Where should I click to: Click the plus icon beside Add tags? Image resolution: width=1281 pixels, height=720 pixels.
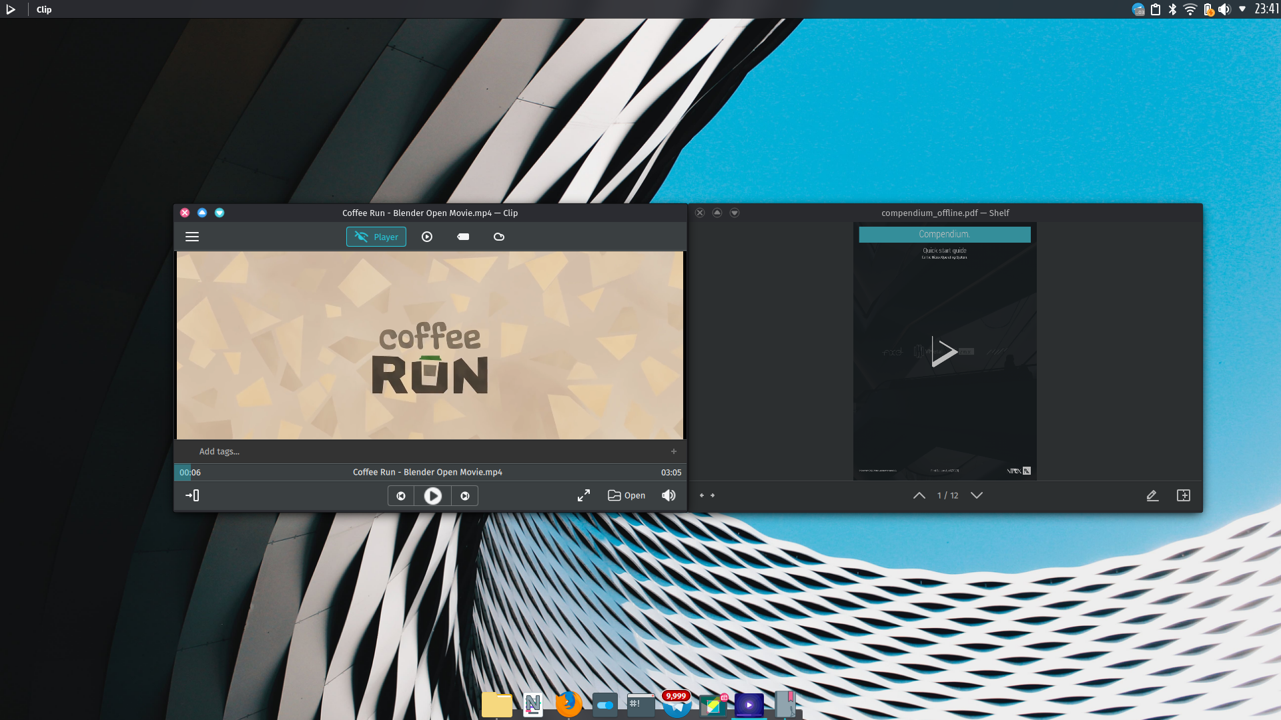pyautogui.click(x=674, y=451)
